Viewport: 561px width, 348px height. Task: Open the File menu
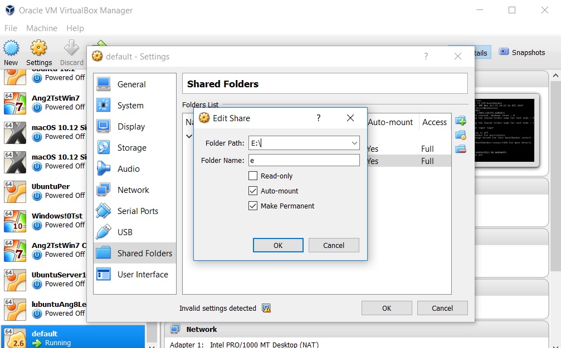(x=11, y=28)
